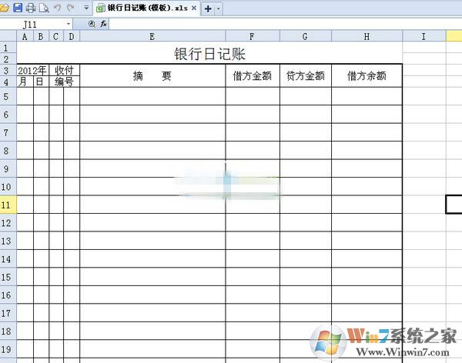Click the Open folder icon
Image resolution: width=462 pixels, height=363 pixels.
click(4, 8)
